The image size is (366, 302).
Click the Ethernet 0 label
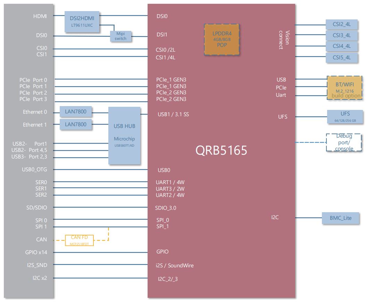click(35, 112)
